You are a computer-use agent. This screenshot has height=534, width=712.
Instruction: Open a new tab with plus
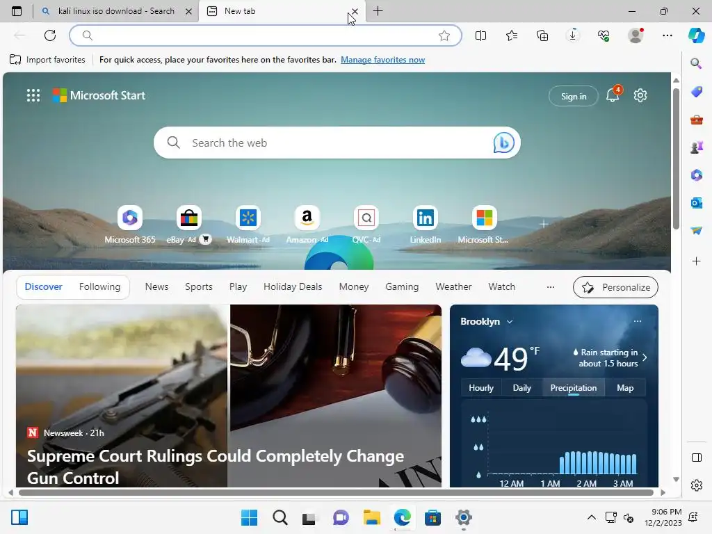click(x=378, y=11)
